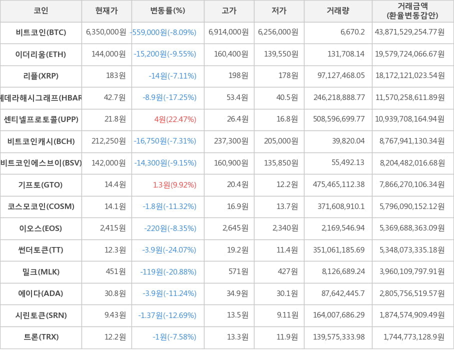Click ETH high price 160,400원
Viewport: 454px width, 350px height.
coord(231,54)
